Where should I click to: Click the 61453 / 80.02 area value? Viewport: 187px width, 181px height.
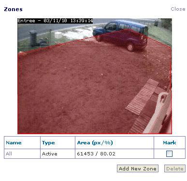pos(96,154)
